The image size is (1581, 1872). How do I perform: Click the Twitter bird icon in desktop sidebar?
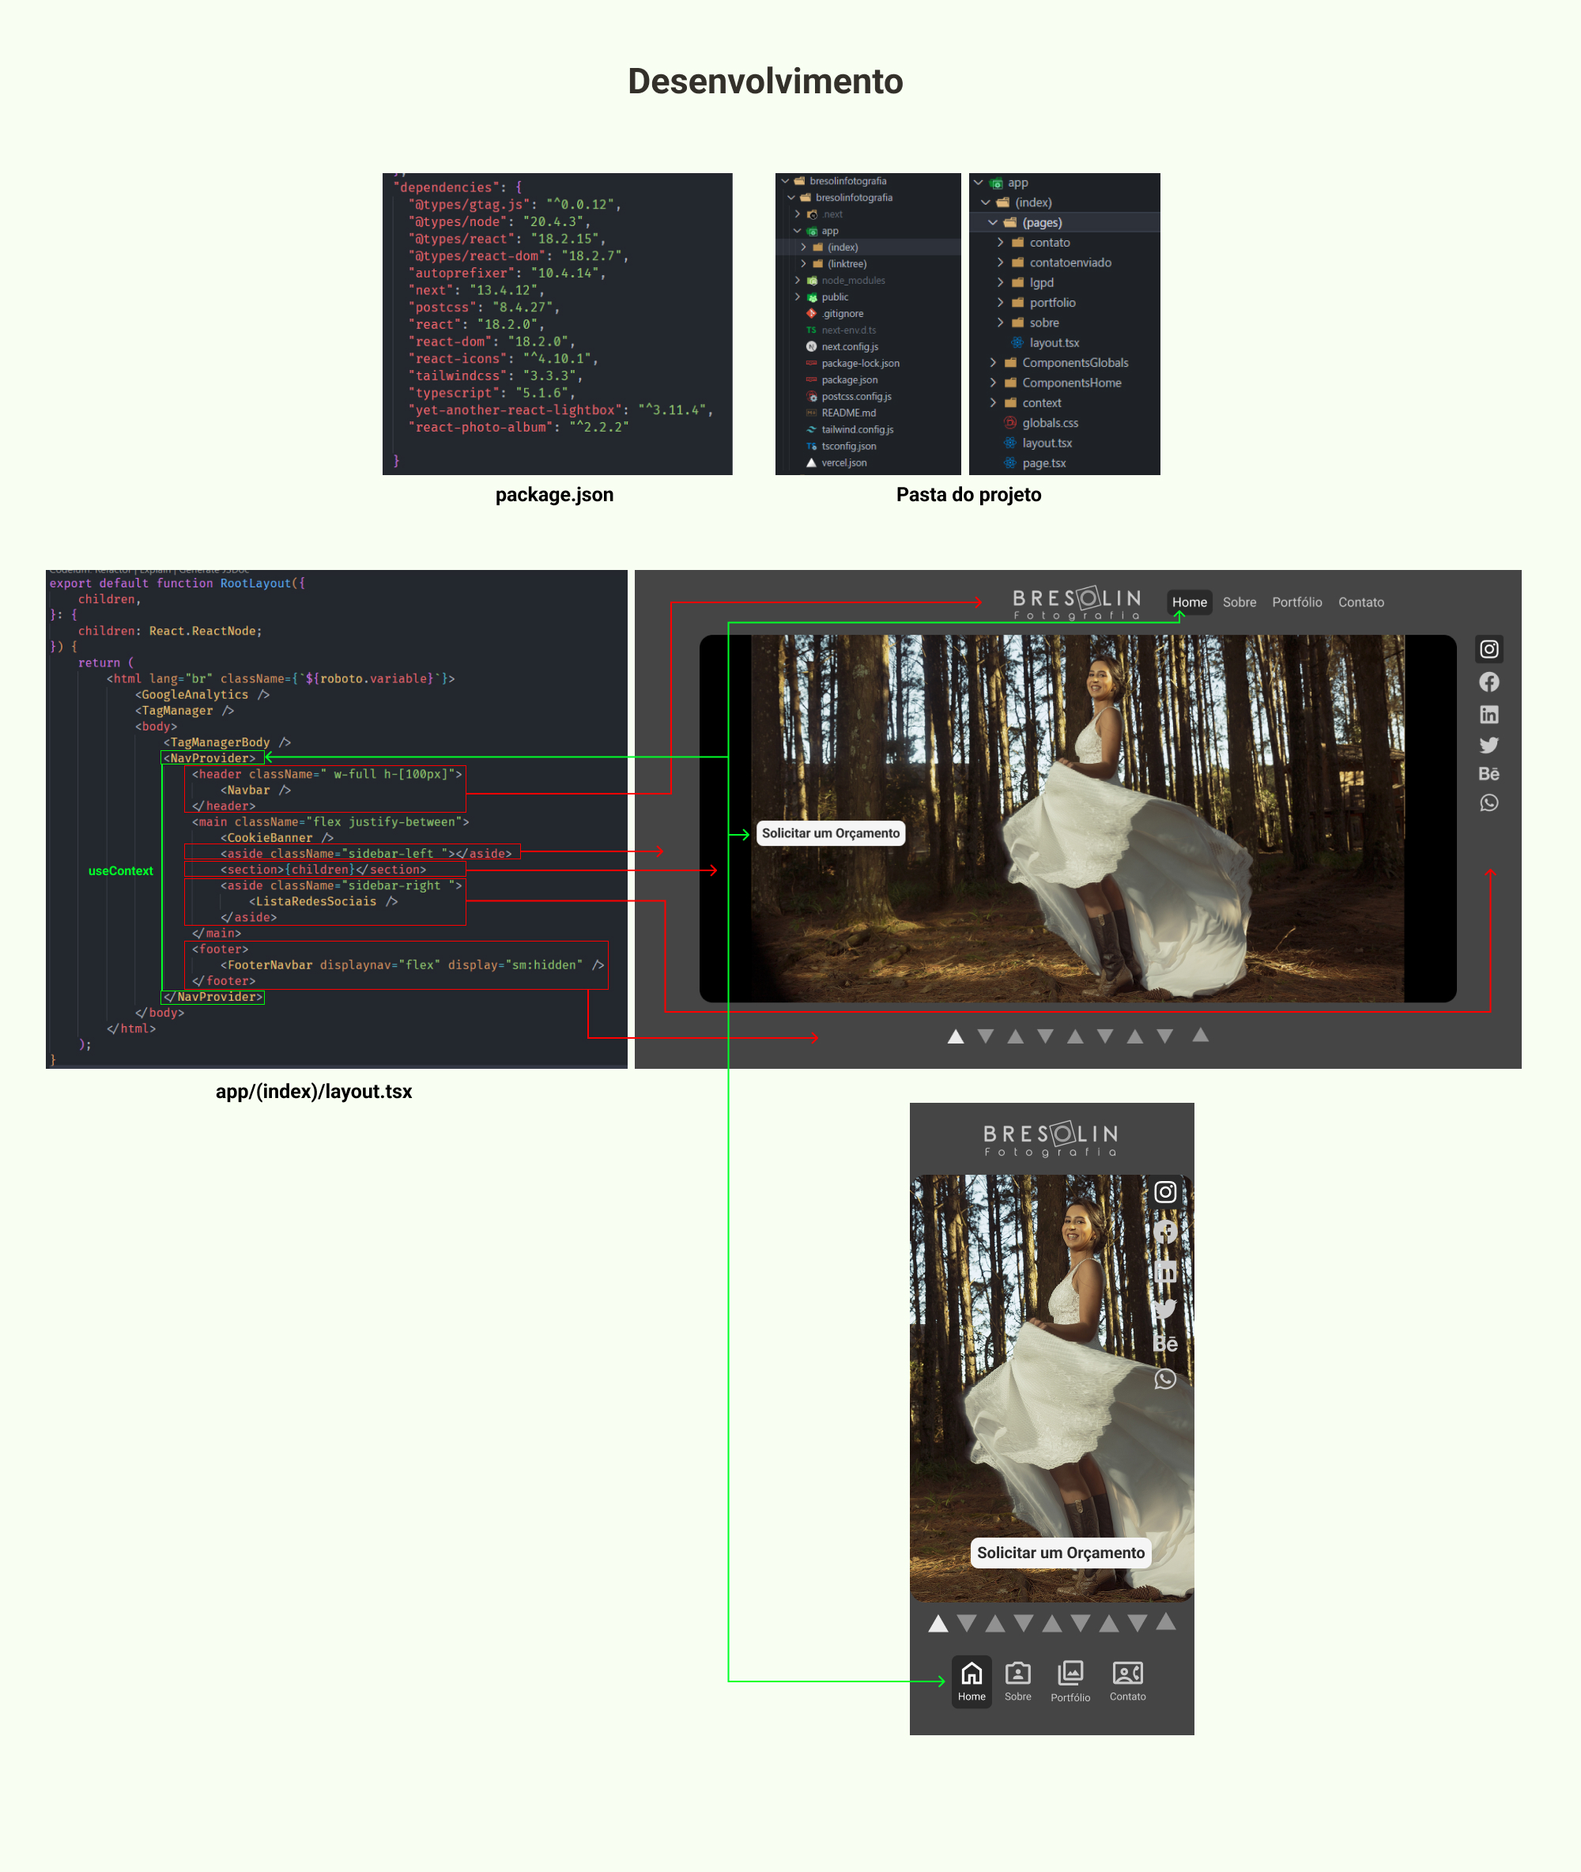(x=1489, y=745)
